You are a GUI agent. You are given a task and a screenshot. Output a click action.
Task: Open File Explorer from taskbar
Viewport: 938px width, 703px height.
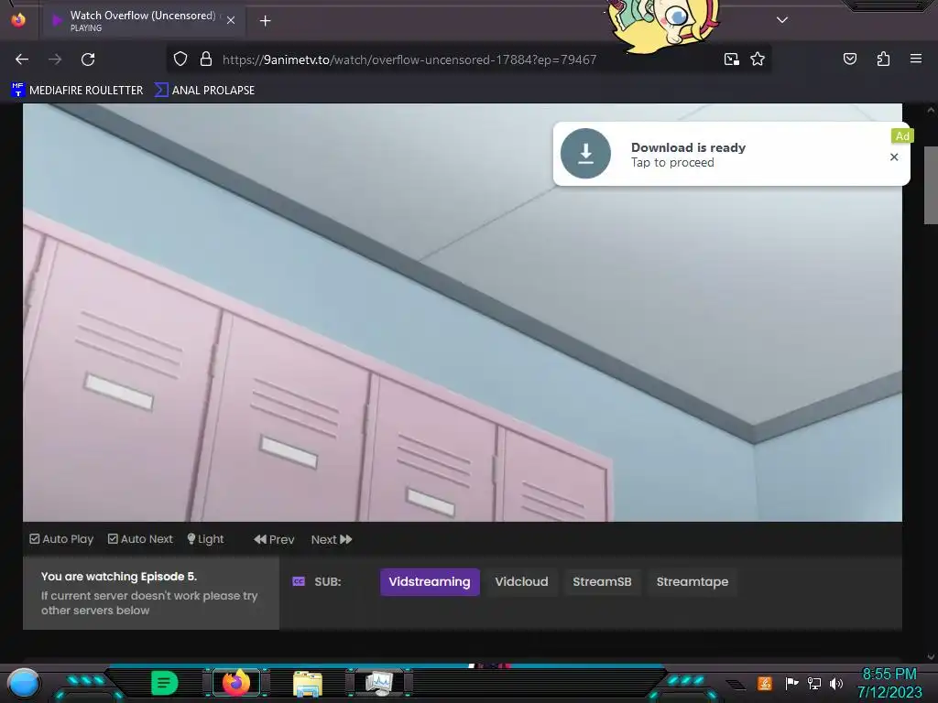308,683
